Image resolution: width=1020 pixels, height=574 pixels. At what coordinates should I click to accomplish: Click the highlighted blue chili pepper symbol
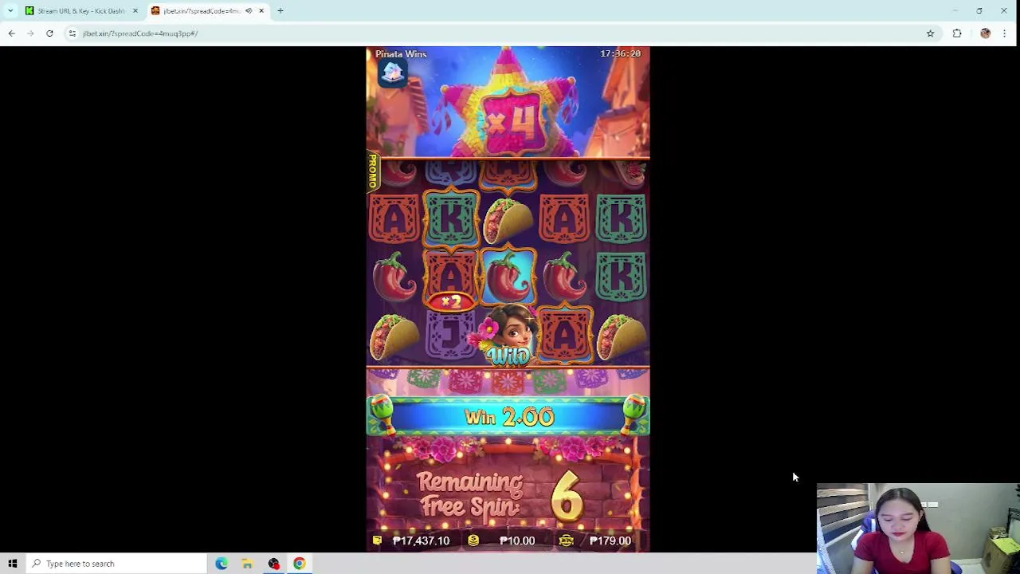pos(508,276)
